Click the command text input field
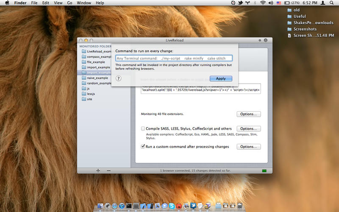 coord(174,58)
